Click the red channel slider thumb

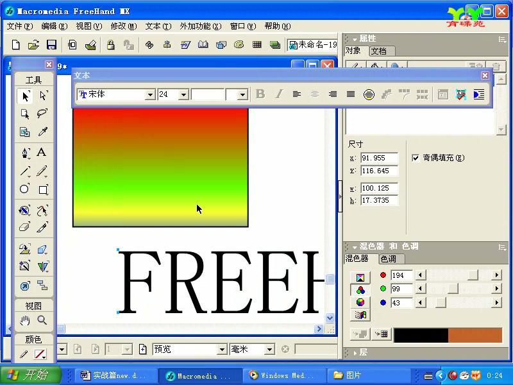(473, 275)
